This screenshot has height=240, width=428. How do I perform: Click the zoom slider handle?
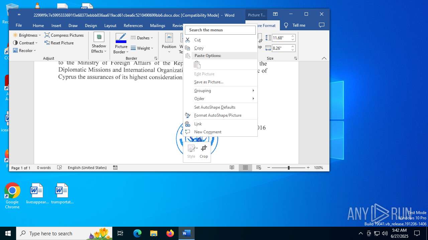click(289, 168)
